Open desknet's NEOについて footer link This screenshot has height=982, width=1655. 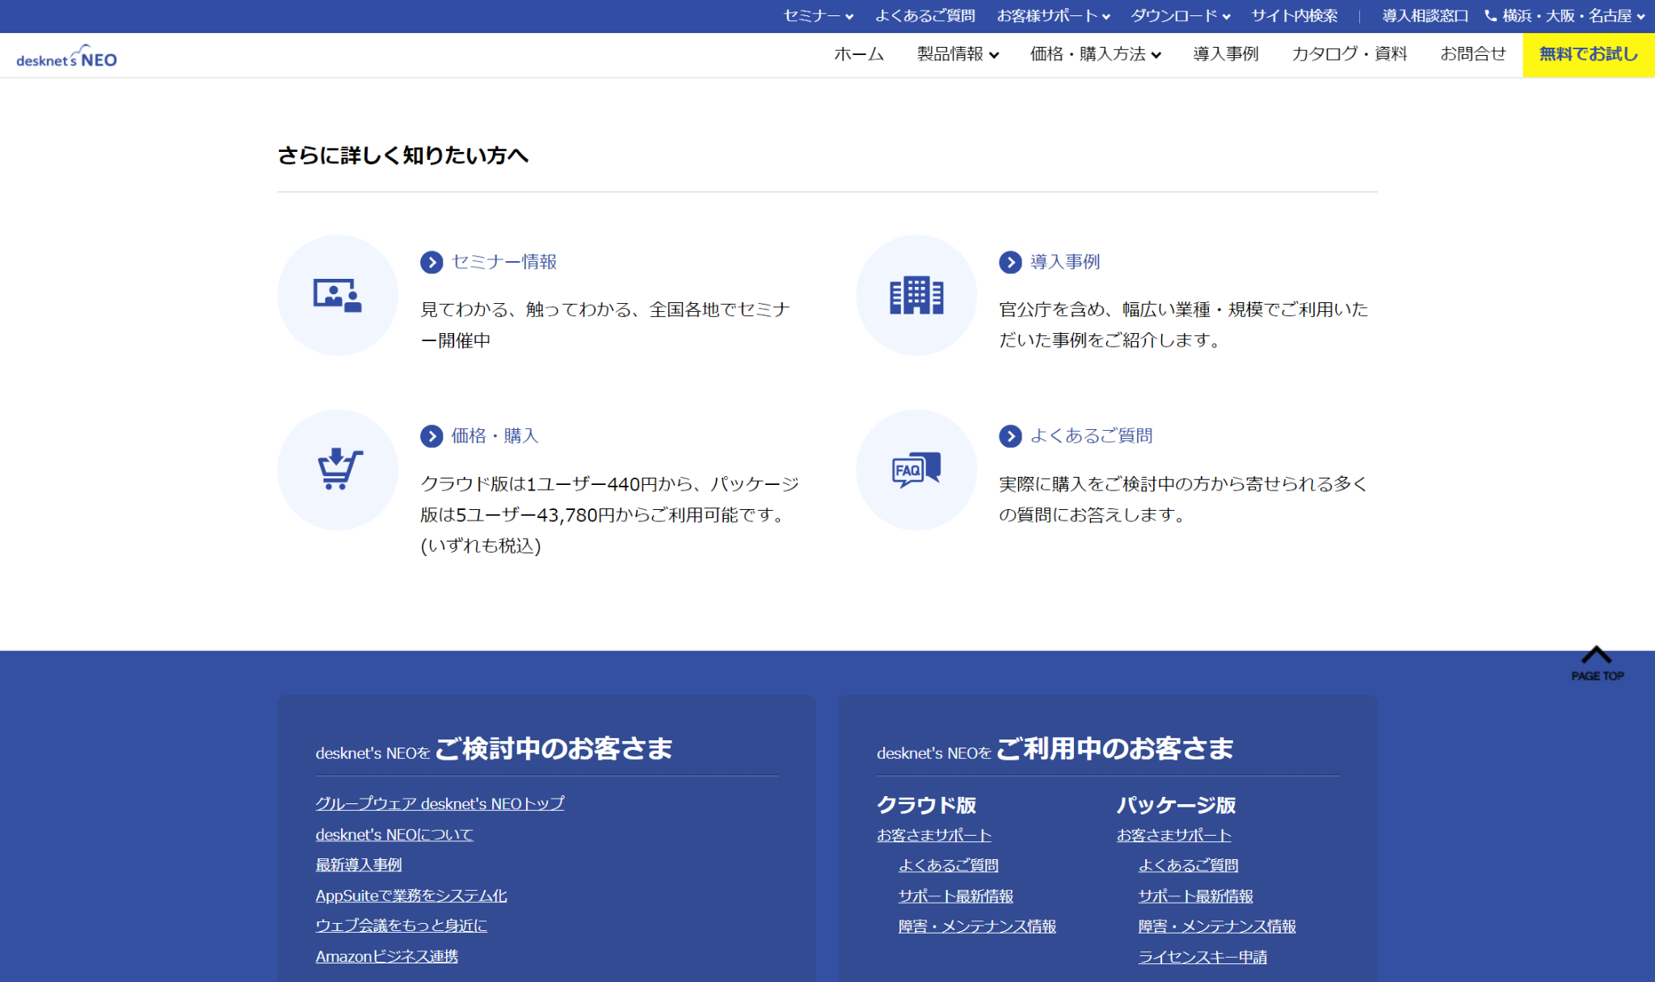click(394, 834)
